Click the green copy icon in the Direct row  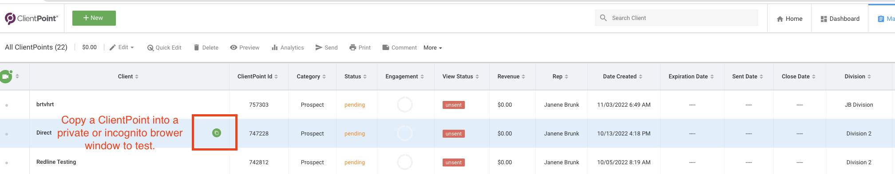tap(217, 133)
